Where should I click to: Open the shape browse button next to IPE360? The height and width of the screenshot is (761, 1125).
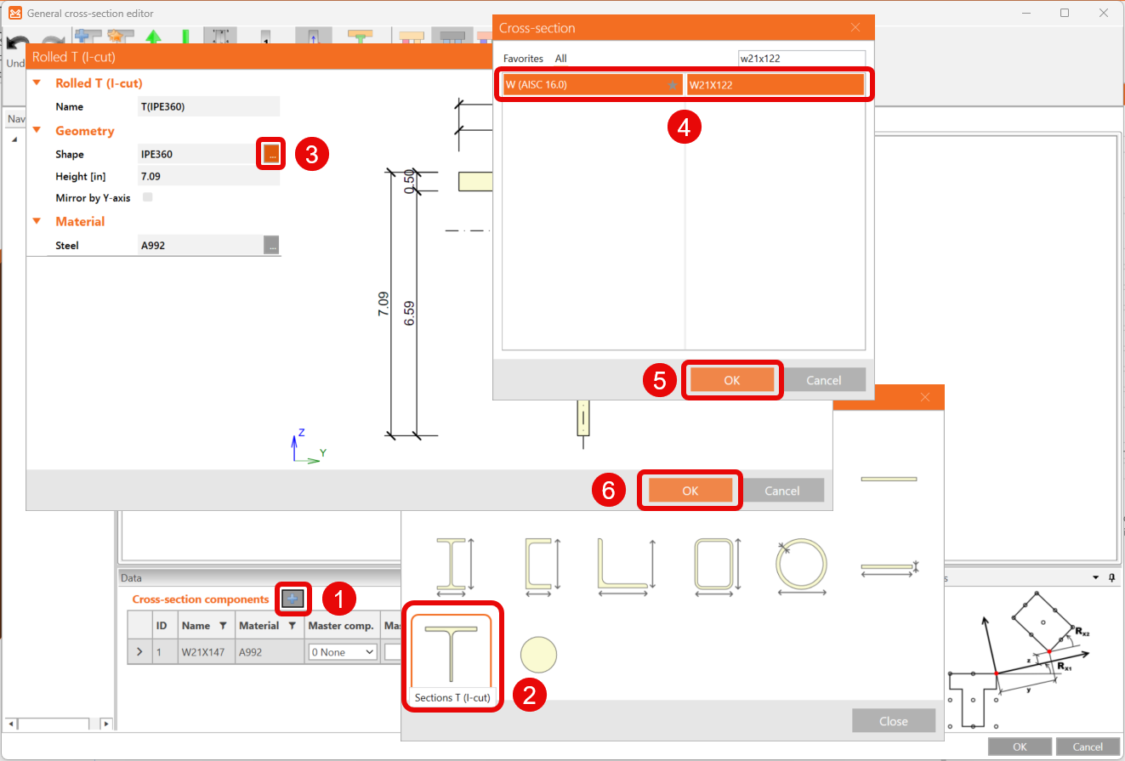tap(271, 154)
